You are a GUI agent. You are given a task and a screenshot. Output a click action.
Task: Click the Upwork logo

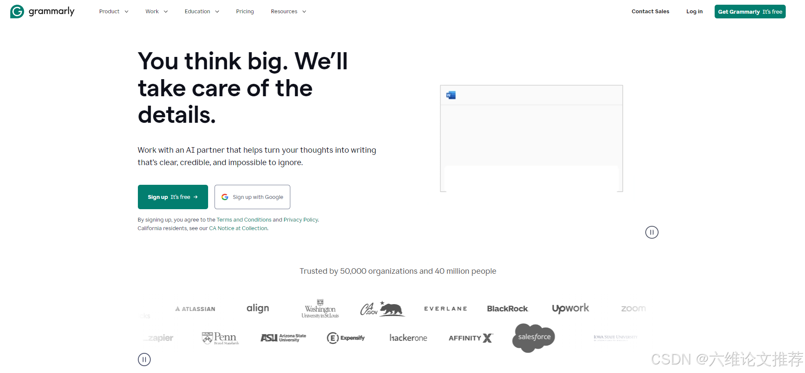(x=570, y=308)
